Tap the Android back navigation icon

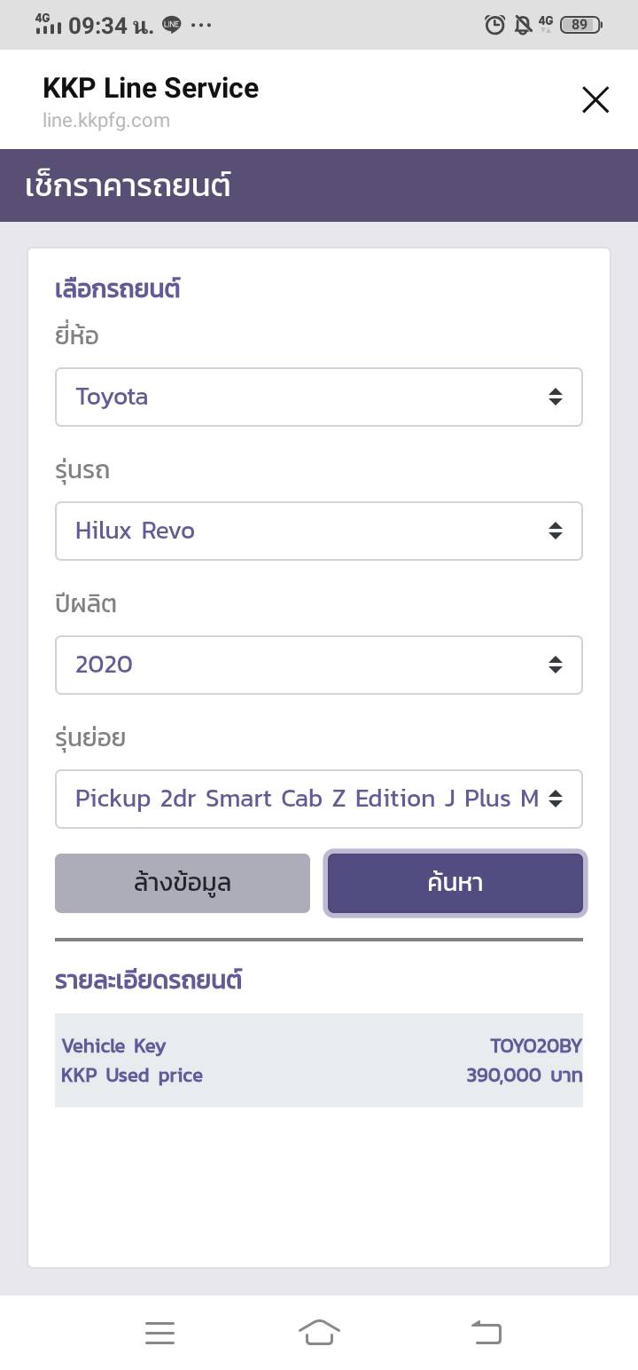tap(486, 1332)
